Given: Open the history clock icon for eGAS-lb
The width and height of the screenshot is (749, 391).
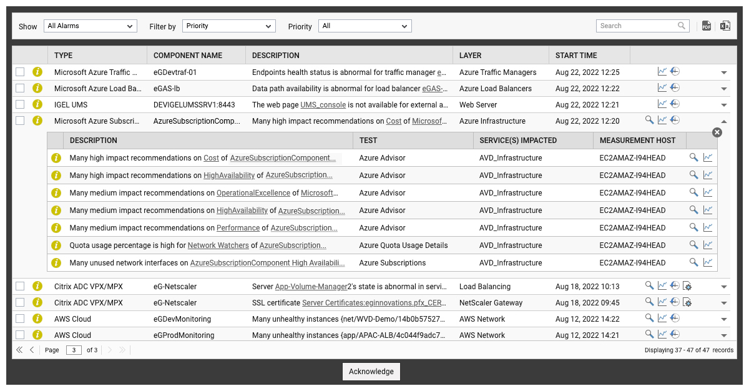Looking at the screenshot, I should pos(675,87).
